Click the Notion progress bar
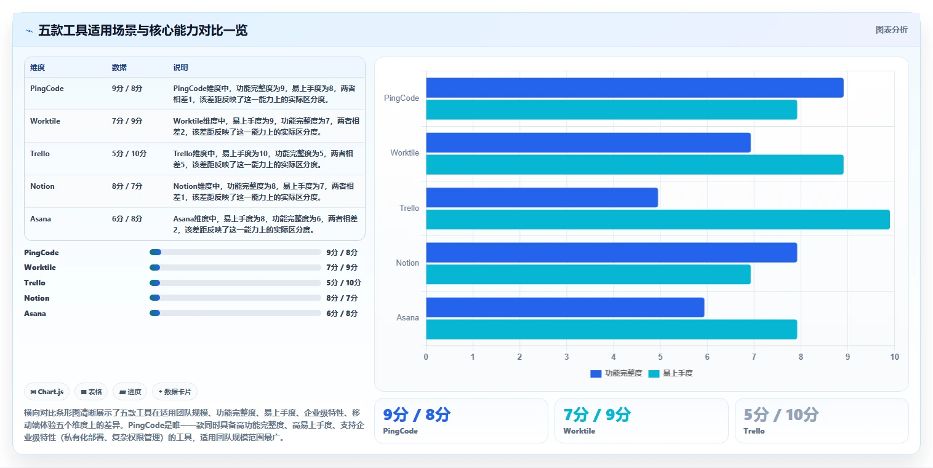This screenshot has width=933, height=468. pyautogui.click(x=235, y=298)
